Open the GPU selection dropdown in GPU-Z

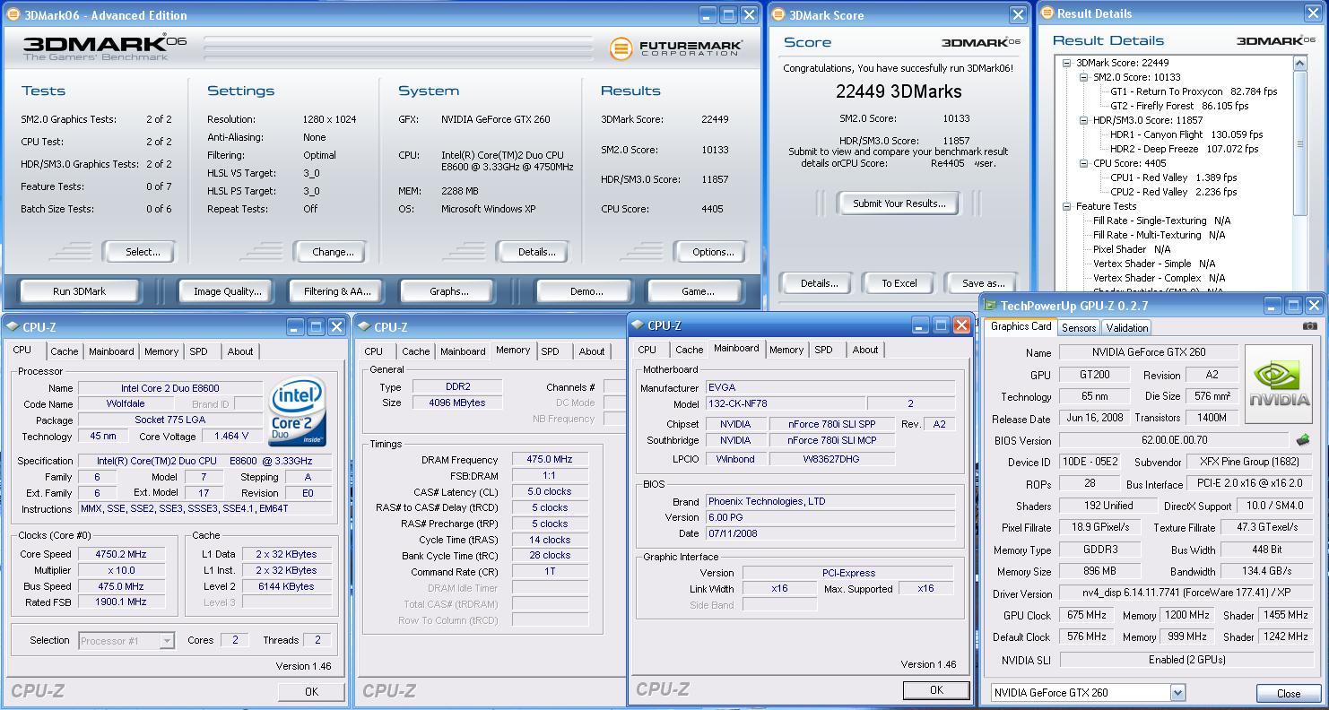point(1177,693)
